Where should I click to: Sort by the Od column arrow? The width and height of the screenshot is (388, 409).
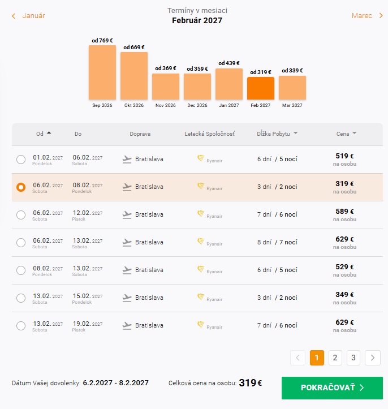(49, 133)
